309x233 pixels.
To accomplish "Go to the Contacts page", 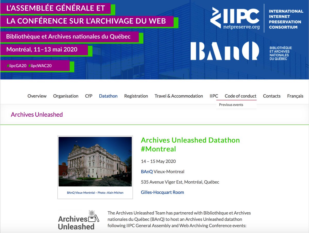I will click(272, 96).
